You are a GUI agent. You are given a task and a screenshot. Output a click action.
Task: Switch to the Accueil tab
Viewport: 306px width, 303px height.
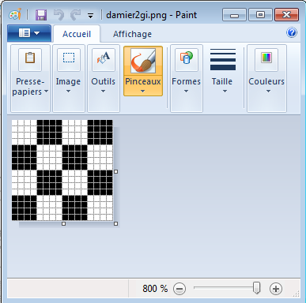[x=77, y=34]
